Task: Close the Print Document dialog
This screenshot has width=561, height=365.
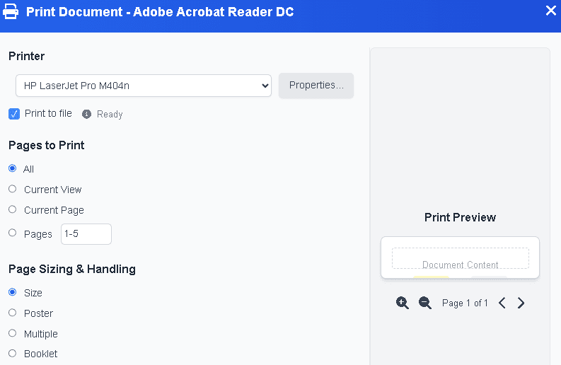Action: (x=551, y=11)
